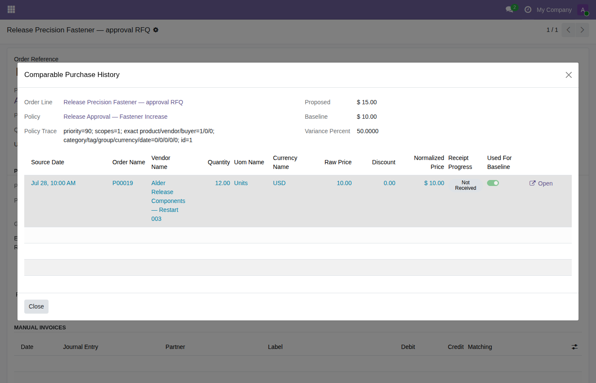This screenshot has width=596, height=383.
Task: Sort by the Quantity column header
Action: click(219, 162)
